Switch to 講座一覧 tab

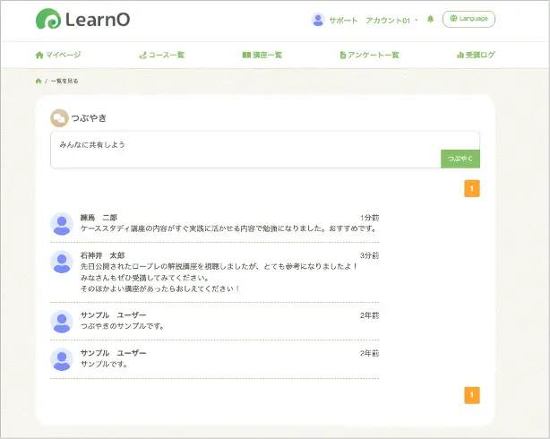(x=262, y=55)
